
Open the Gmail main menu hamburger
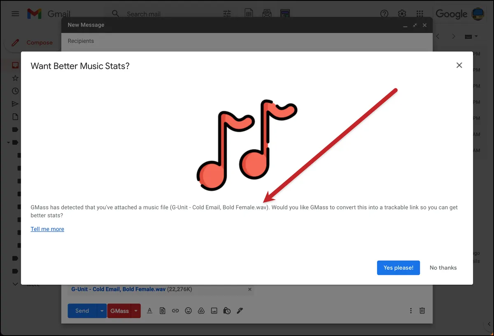(x=15, y=14)
